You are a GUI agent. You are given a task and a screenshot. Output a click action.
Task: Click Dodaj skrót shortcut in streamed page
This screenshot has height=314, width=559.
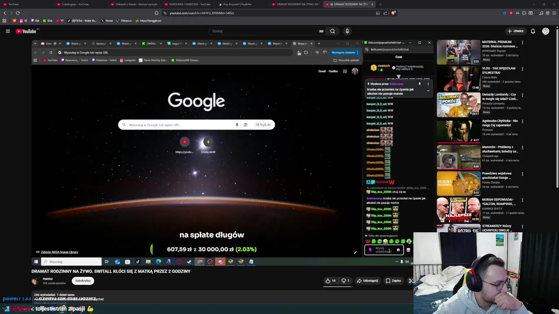(208, 145)
